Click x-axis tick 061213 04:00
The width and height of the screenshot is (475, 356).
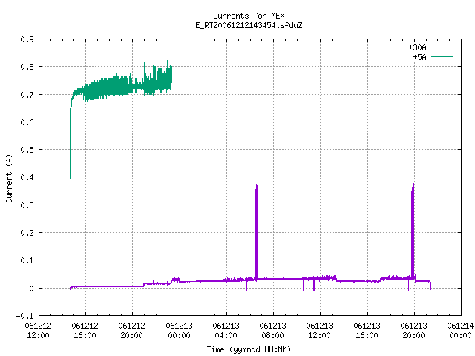point(226,330)
